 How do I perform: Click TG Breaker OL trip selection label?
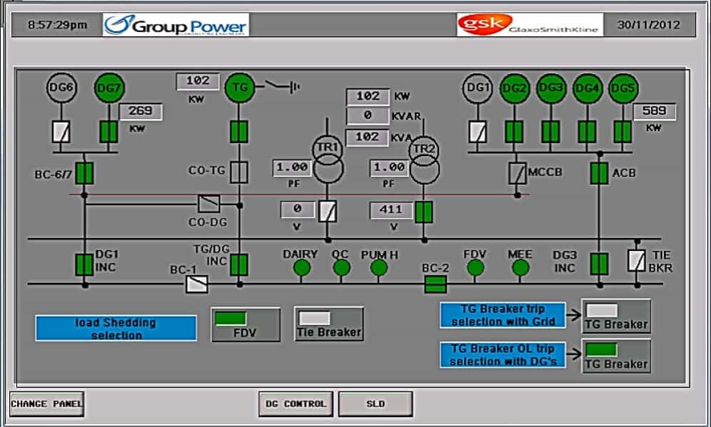(503, 355)
